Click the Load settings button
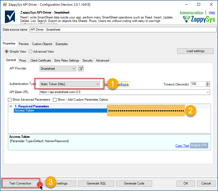Image resolution: width=218 pixels, height=191 pixels. click(195, 51)
